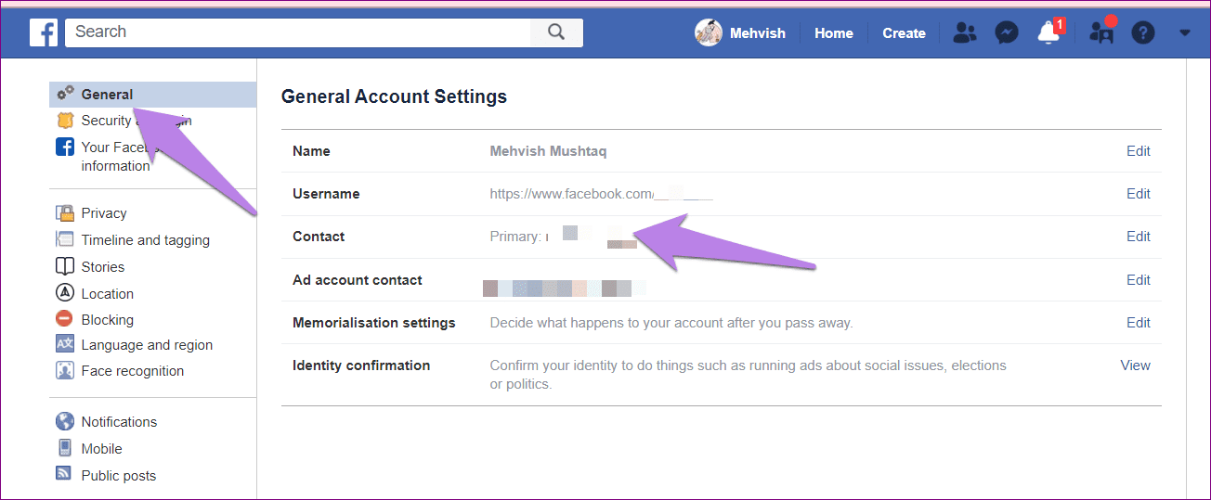Edit the Contact row

1139,237
